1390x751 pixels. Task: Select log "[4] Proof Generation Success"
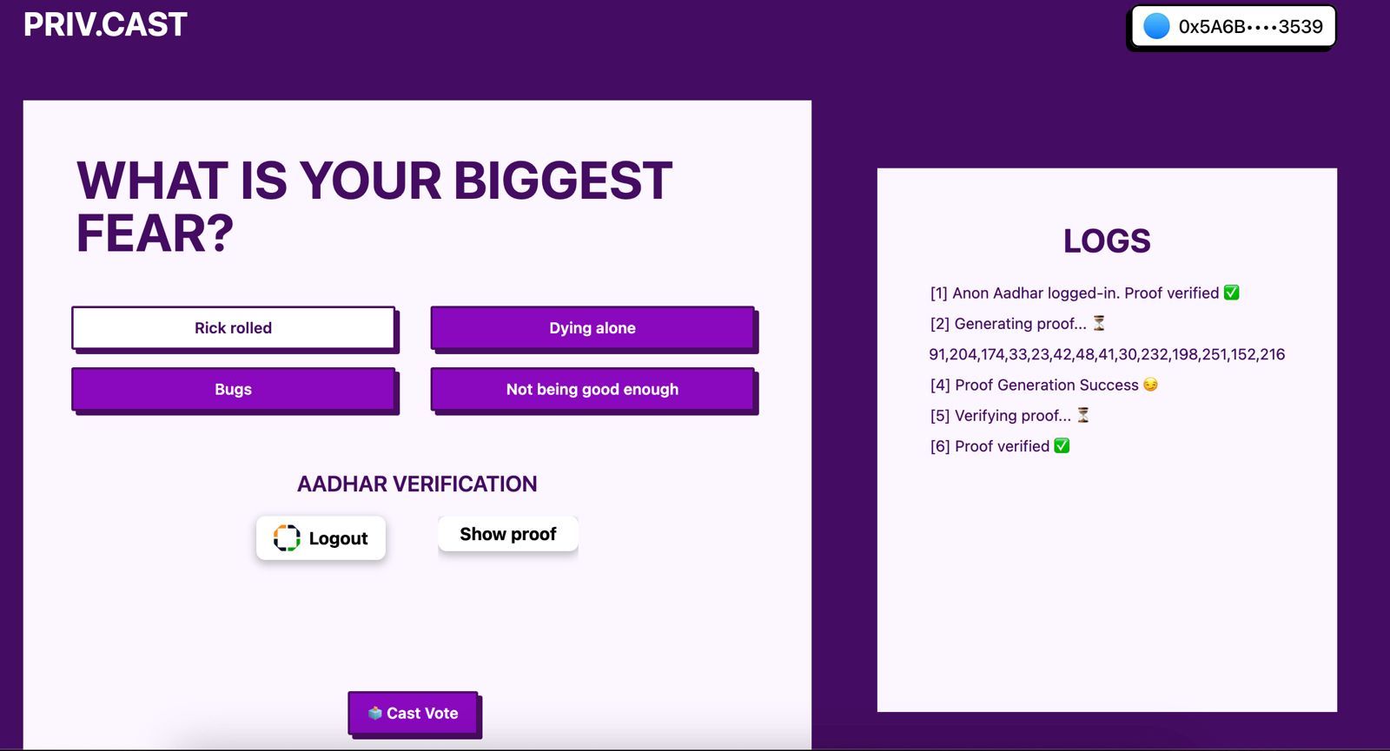(x=1044, y=385)
